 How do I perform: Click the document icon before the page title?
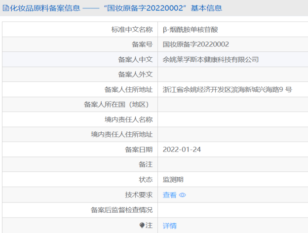pos(5,8)
